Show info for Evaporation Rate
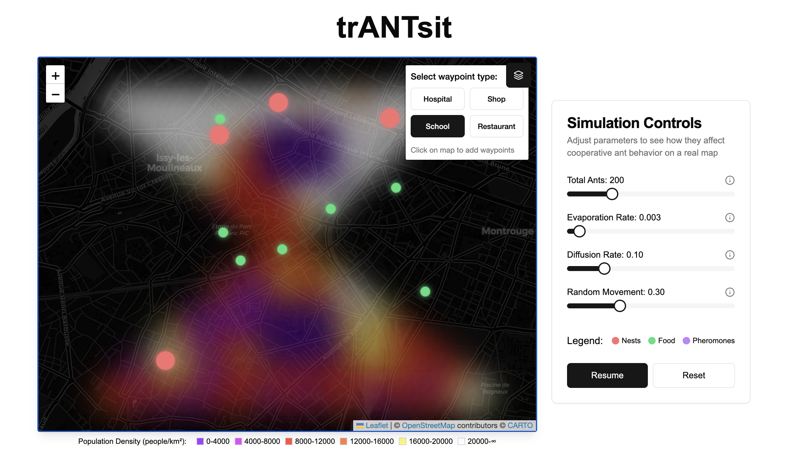This screenshot has width=812, height=465. (729, 218)
